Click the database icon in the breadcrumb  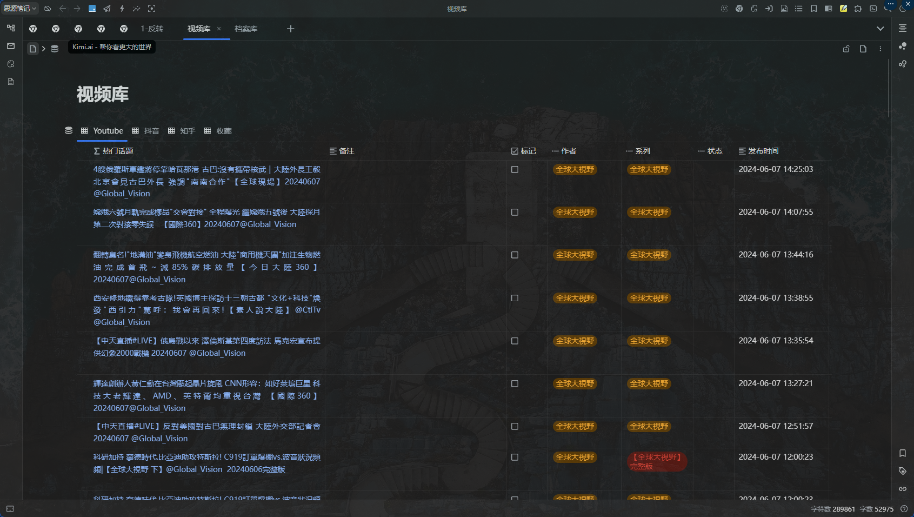click(55, 49)
